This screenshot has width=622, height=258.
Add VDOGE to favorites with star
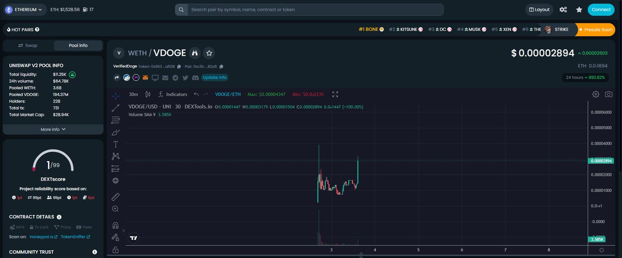pos(209,53)
